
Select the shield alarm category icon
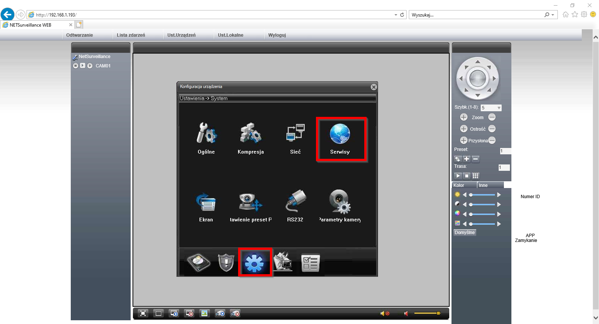click(226, 262)
